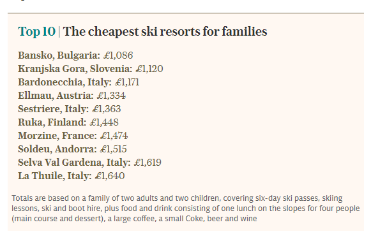Click the Soldeu, Andorra entry

[x=72, y=149]
